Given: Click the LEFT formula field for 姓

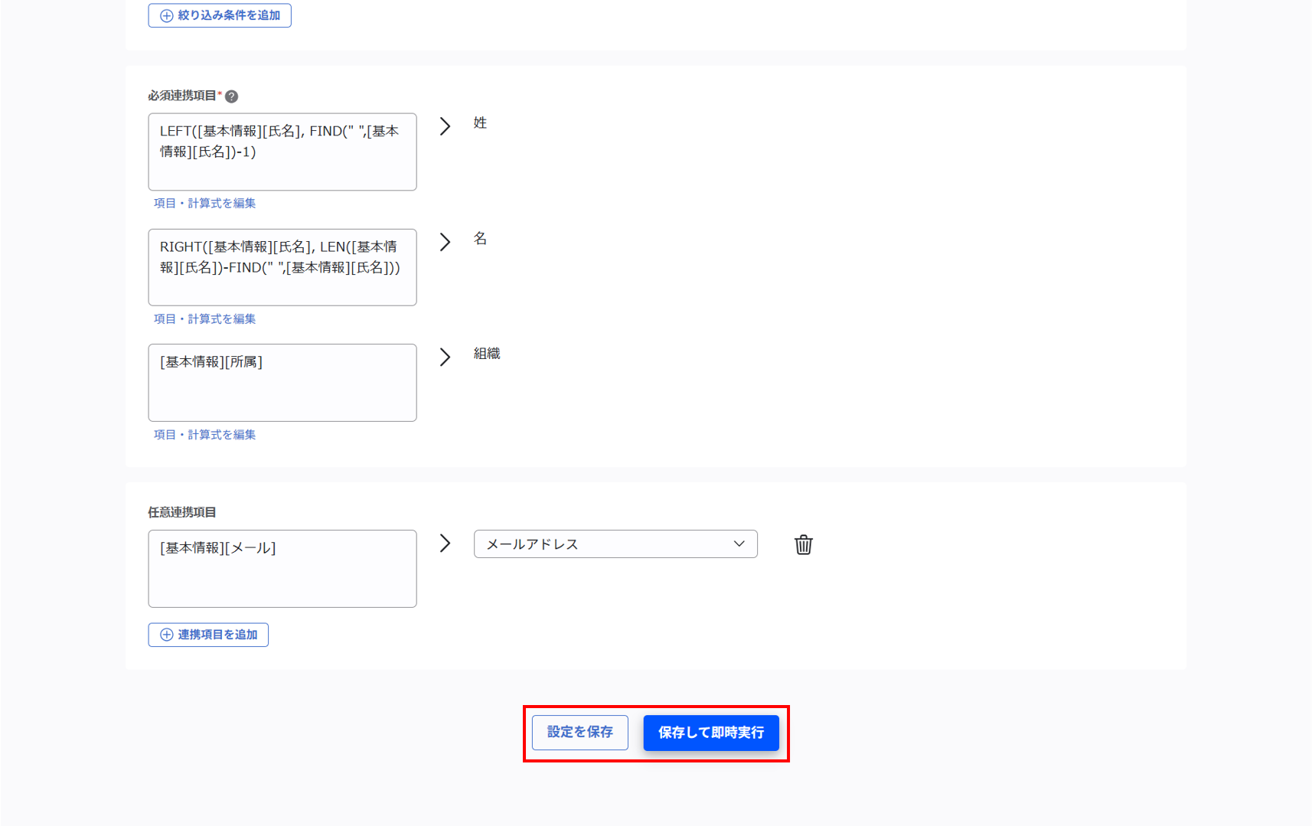Looking at the screenshot, I should pyautogui.click(x=282, y=152).
